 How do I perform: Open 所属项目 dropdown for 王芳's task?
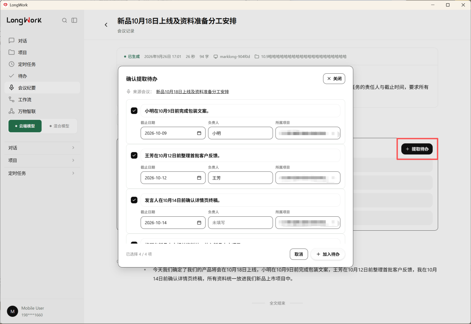(x=308, y=178)
